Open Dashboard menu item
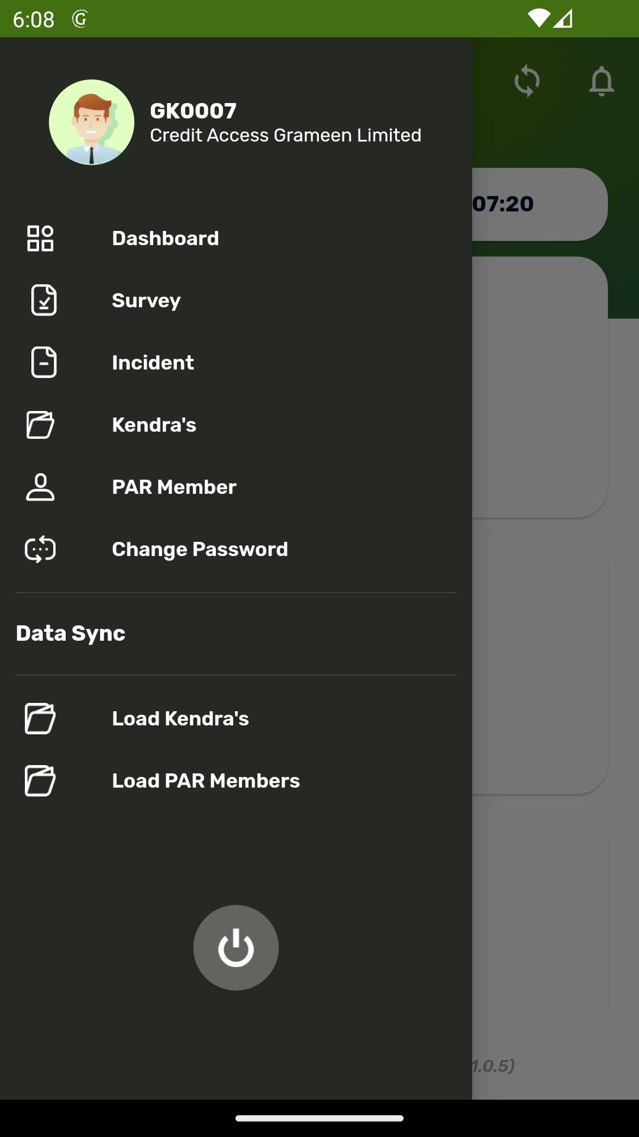 236,238
